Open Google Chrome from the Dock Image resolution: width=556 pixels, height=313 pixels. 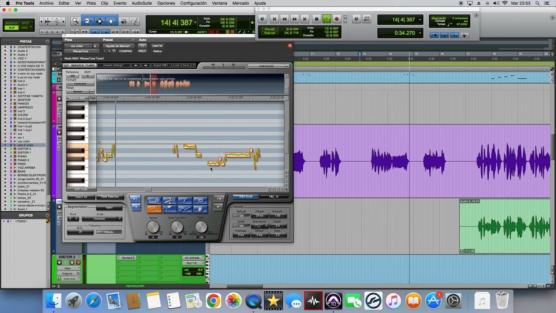(213, 301)
